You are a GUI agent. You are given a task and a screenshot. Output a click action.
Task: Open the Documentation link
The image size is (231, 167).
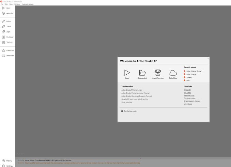189,98
